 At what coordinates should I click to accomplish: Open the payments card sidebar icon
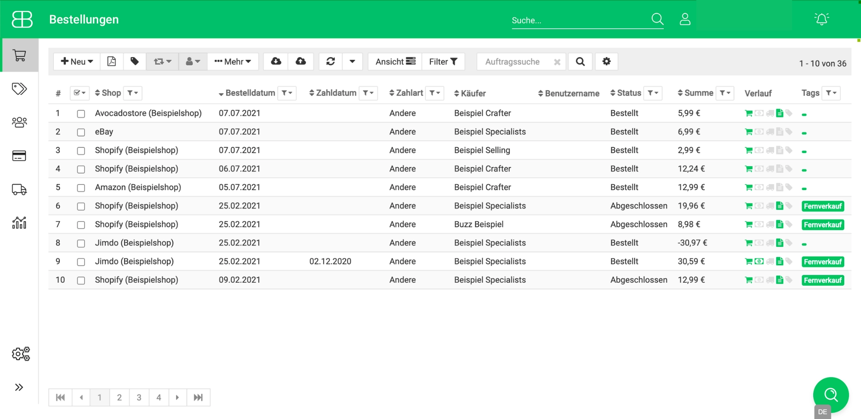19,156
